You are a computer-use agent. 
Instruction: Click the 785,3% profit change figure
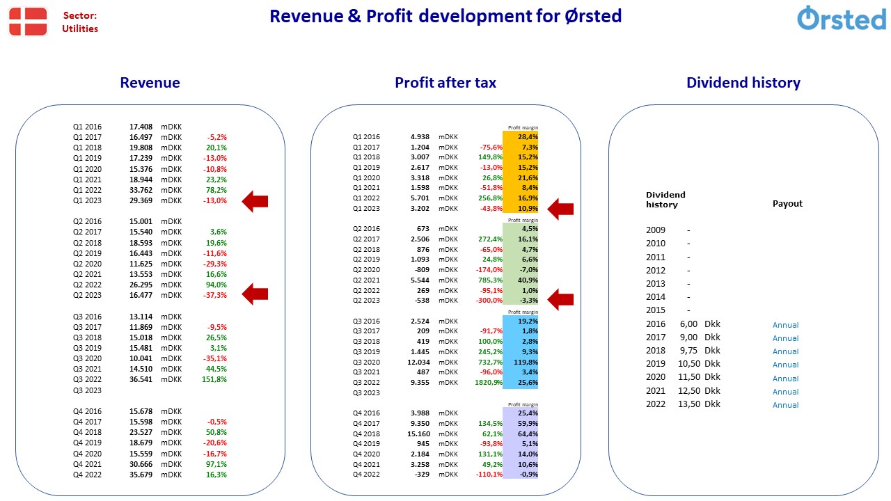490,280
